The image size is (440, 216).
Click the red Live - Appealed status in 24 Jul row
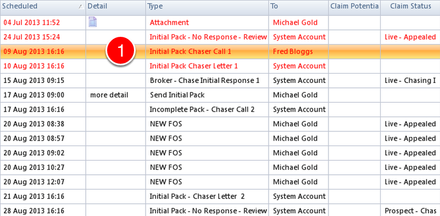410,37
